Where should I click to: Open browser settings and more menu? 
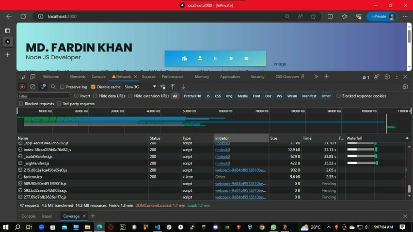click(405, 16)
